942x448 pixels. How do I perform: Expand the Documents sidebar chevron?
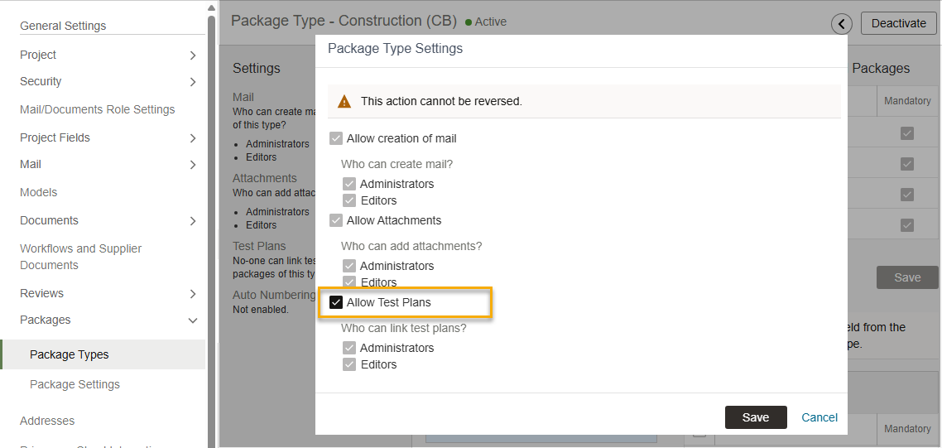pos(193,221)
